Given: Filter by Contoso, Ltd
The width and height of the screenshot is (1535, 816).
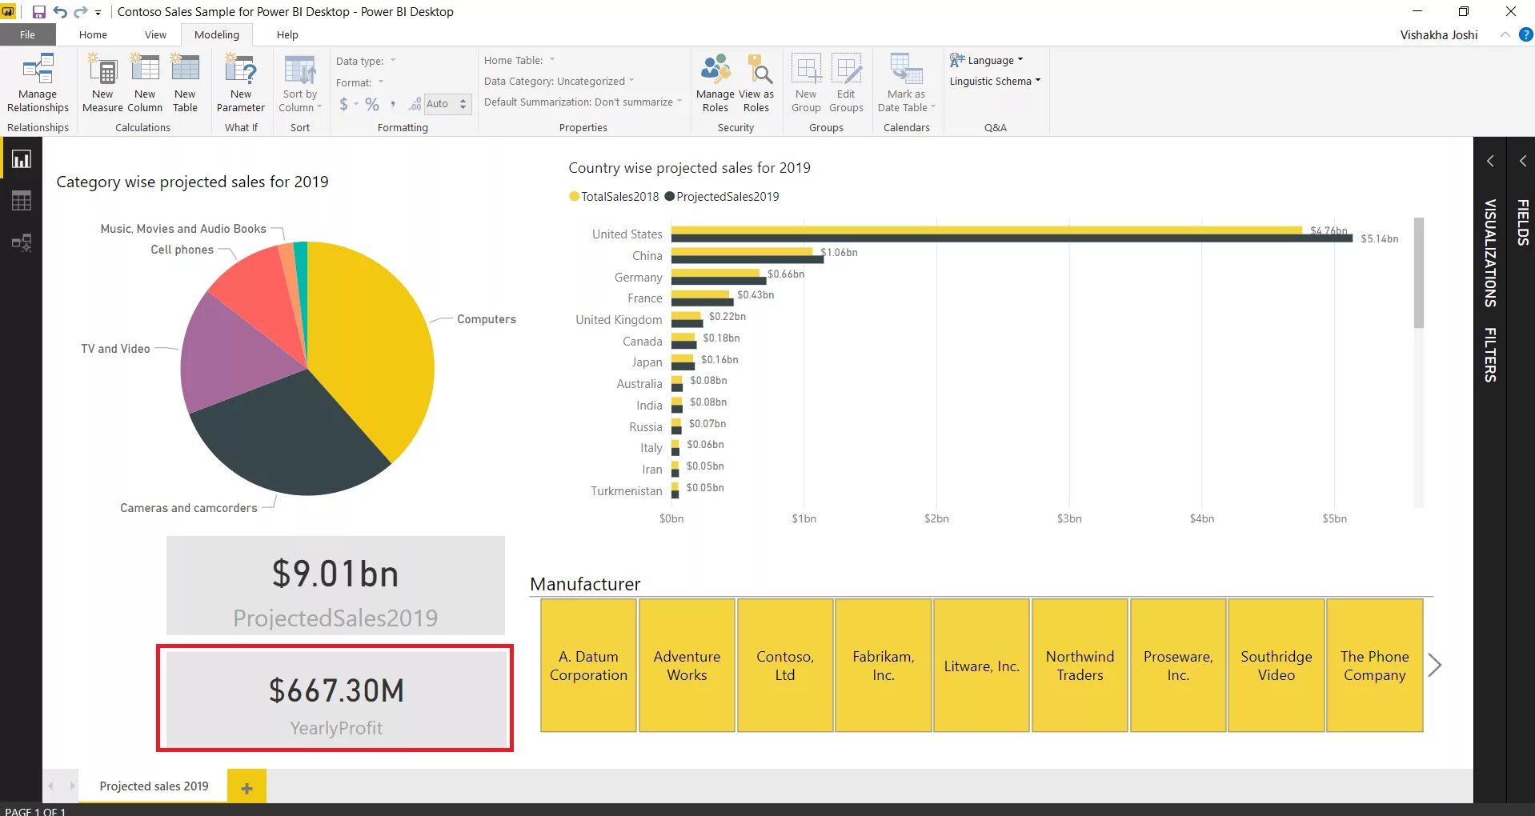Looking at the screenshot, I should tap(785, 666).
